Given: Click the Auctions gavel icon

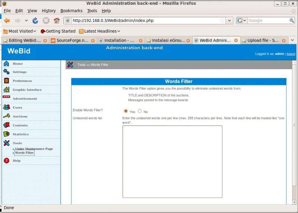Looking at the screenshot, I should point(6,116).
